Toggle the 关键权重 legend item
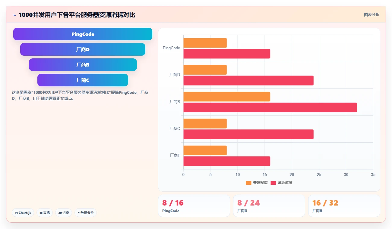Image resolution: width=392 pixels, height=229 pixels. click(x=257, y=183)
